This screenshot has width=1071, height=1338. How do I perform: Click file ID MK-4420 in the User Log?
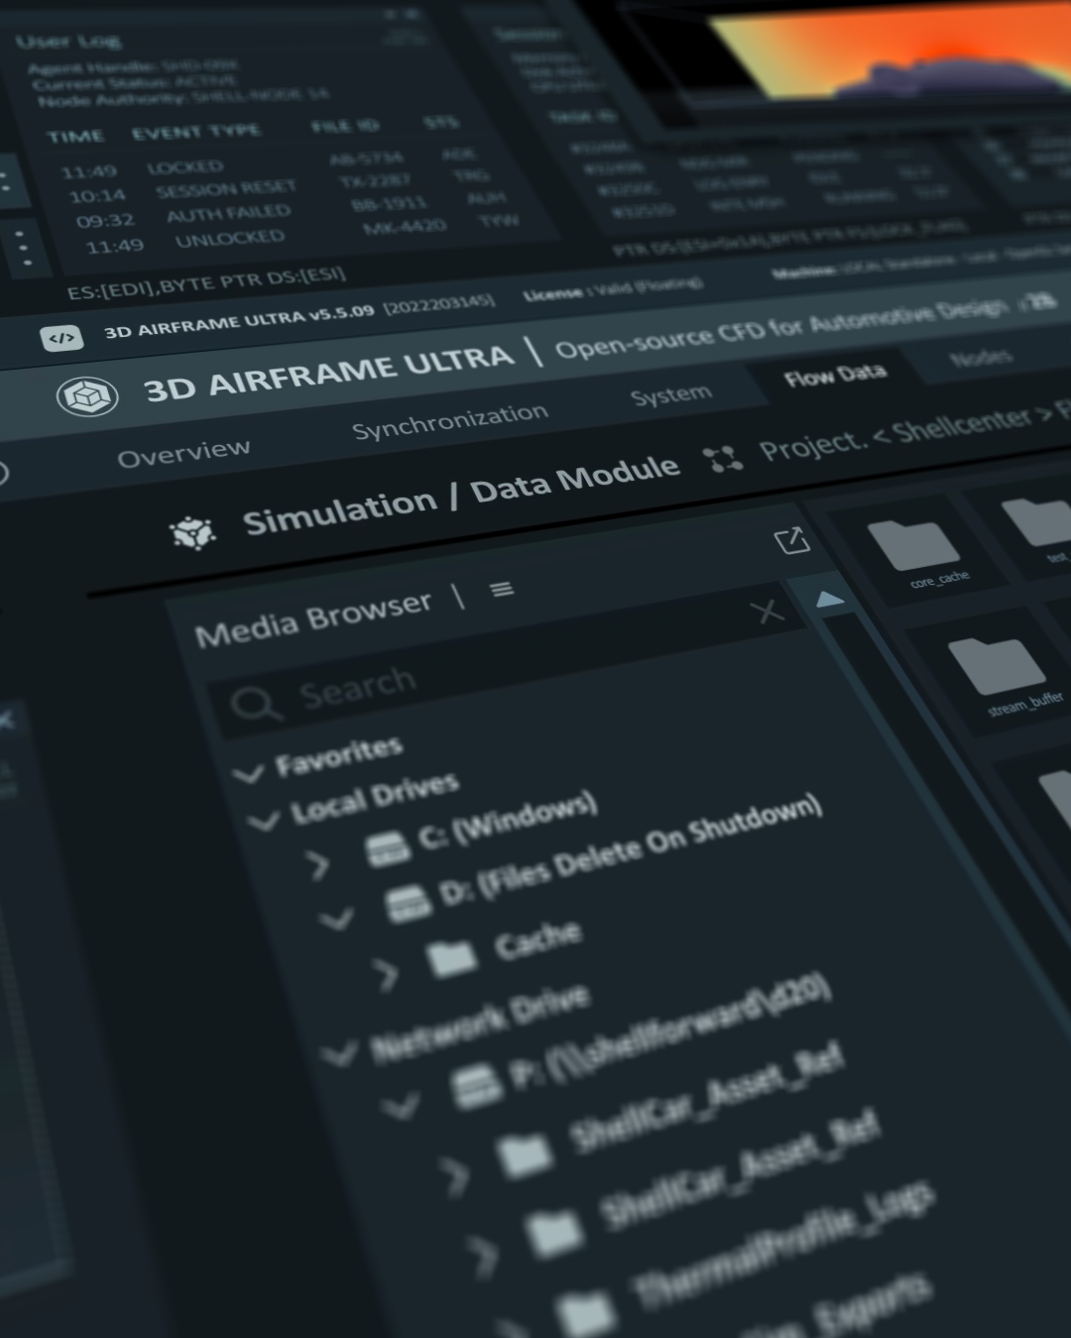pos(404,227)
